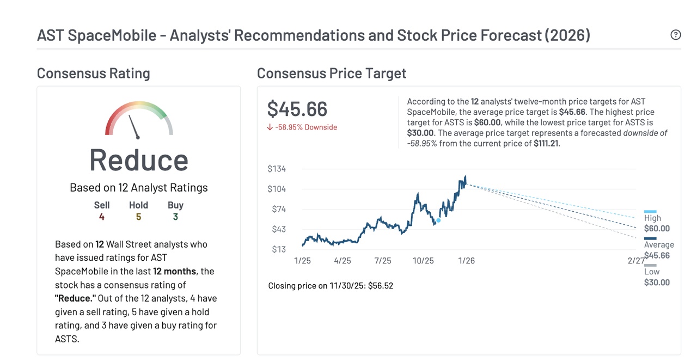This screenshot has height=362, width=697.
Task: Select the Sell rating count of 4
Action: (101, 217)
